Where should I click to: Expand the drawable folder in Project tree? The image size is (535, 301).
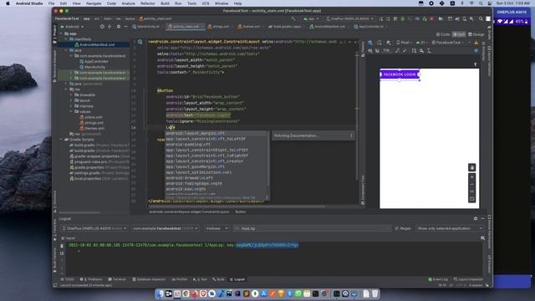[71, 94]
